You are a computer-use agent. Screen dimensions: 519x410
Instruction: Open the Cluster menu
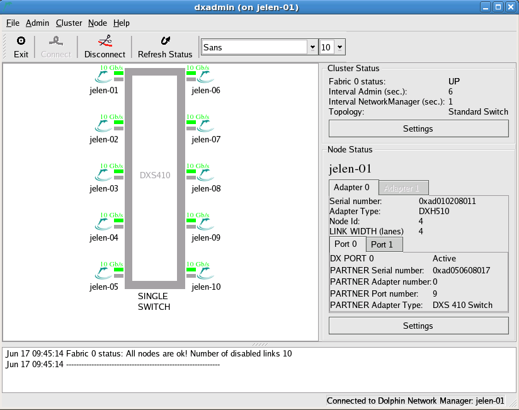coord(69,23)
